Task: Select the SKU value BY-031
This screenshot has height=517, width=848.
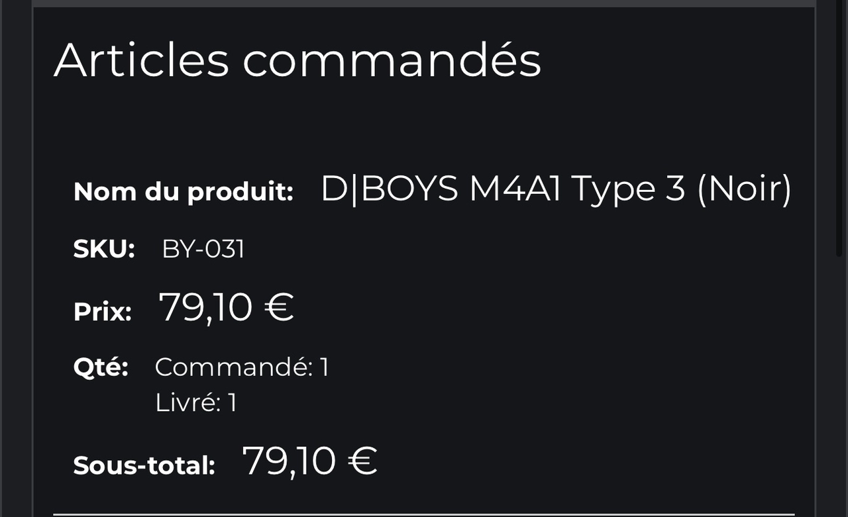Action: 203,250
